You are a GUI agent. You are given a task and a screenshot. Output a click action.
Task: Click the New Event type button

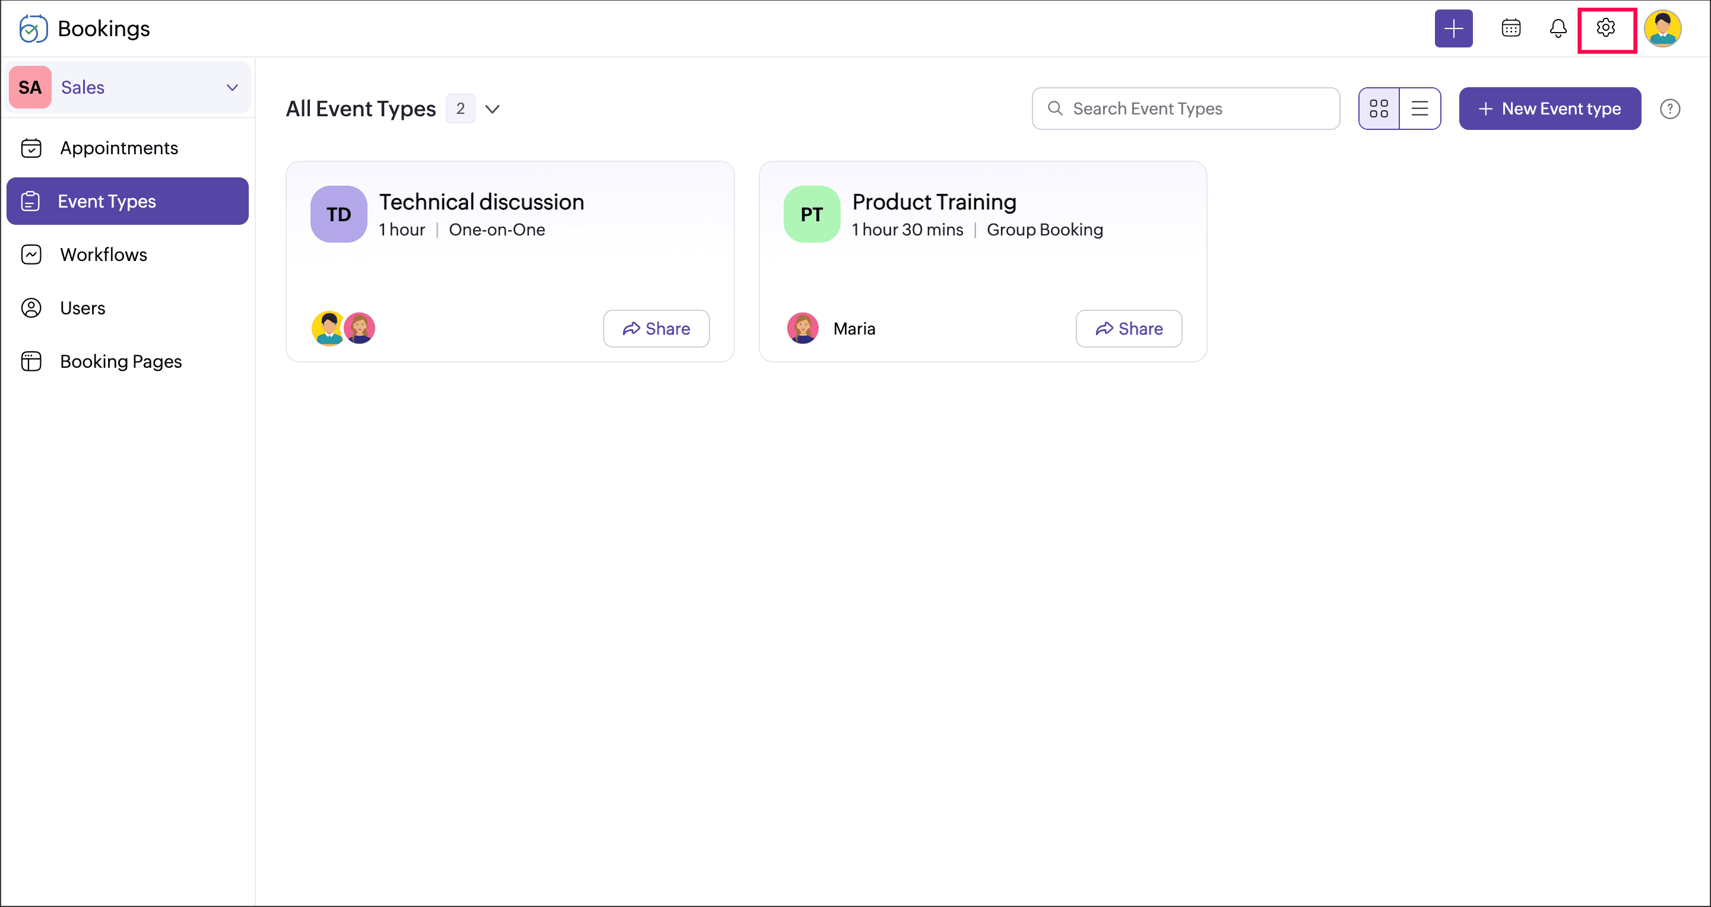tap(1550, 109)
